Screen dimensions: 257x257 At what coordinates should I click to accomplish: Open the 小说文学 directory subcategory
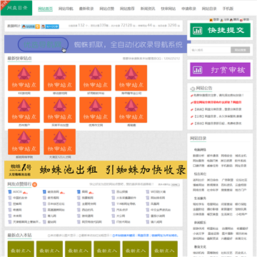tap(198, 233)
